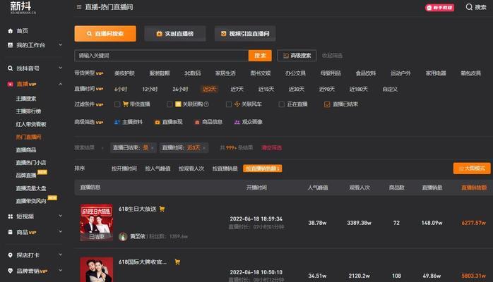Open the 主播资料 advanced filter dropdown
493x282 pixels.
point(129,122)
